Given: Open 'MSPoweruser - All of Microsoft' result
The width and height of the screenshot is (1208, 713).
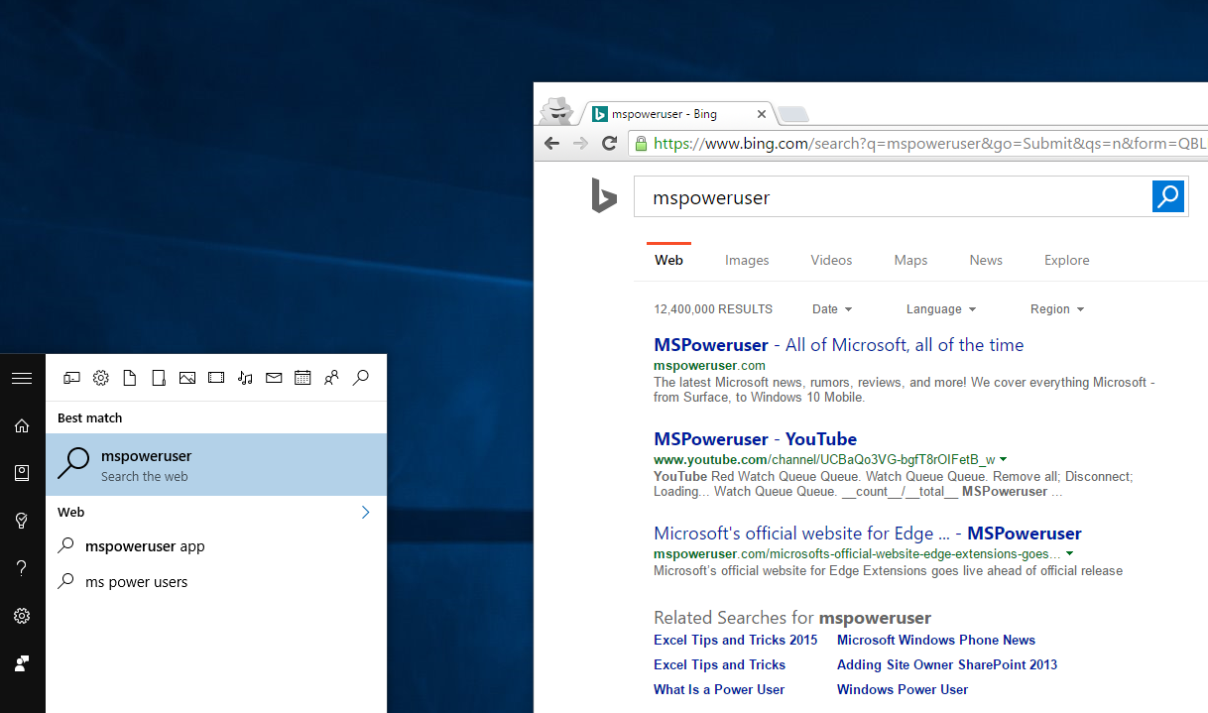Looking at the screenshot, I should coord(838,345).
